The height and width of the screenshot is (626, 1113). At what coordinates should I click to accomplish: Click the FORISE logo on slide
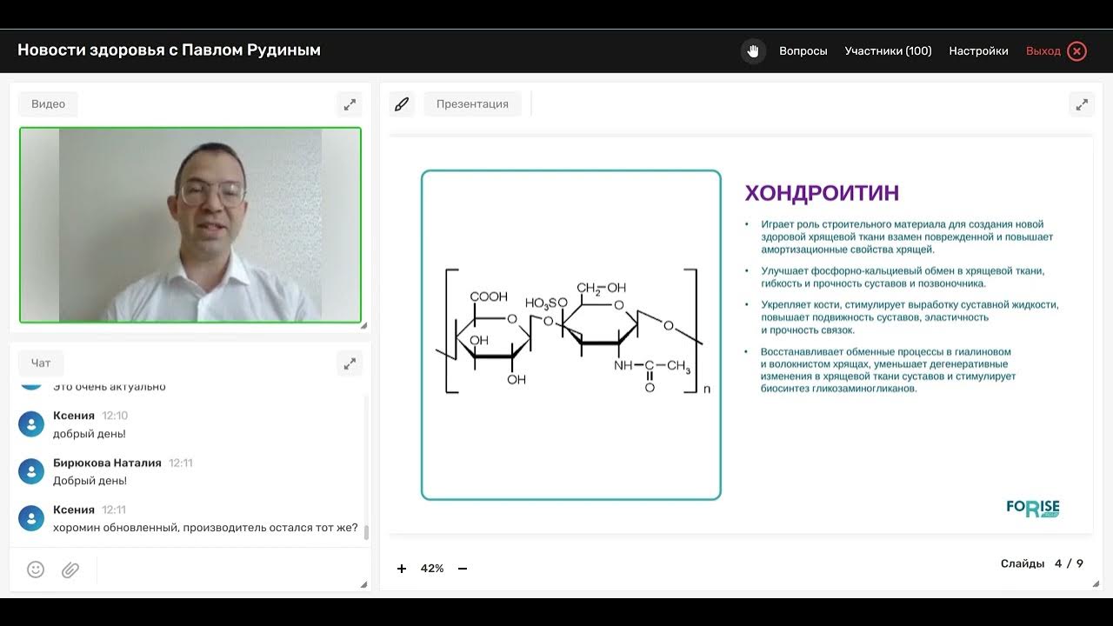1033,508
